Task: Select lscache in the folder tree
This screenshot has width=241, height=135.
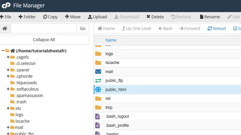Action: [x=23, y=121]
